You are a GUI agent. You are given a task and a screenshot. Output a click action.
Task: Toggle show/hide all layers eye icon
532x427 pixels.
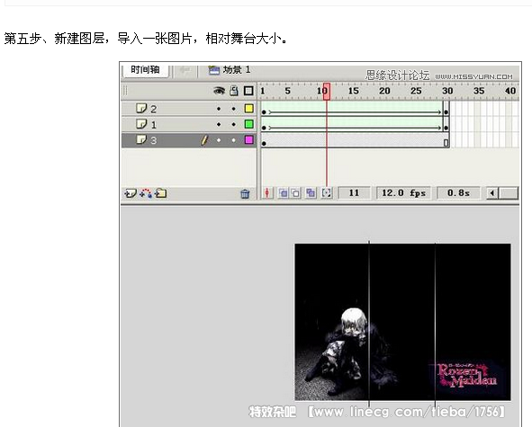219,91
